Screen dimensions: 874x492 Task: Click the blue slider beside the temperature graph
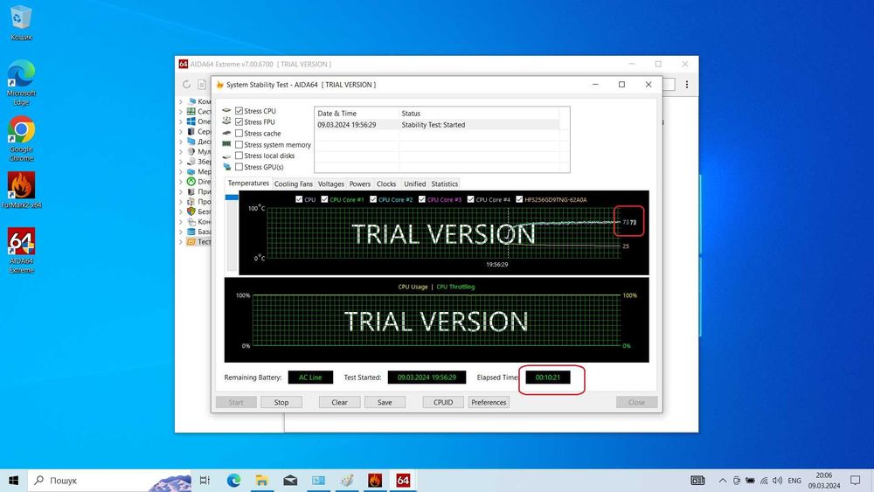(232, 197)
